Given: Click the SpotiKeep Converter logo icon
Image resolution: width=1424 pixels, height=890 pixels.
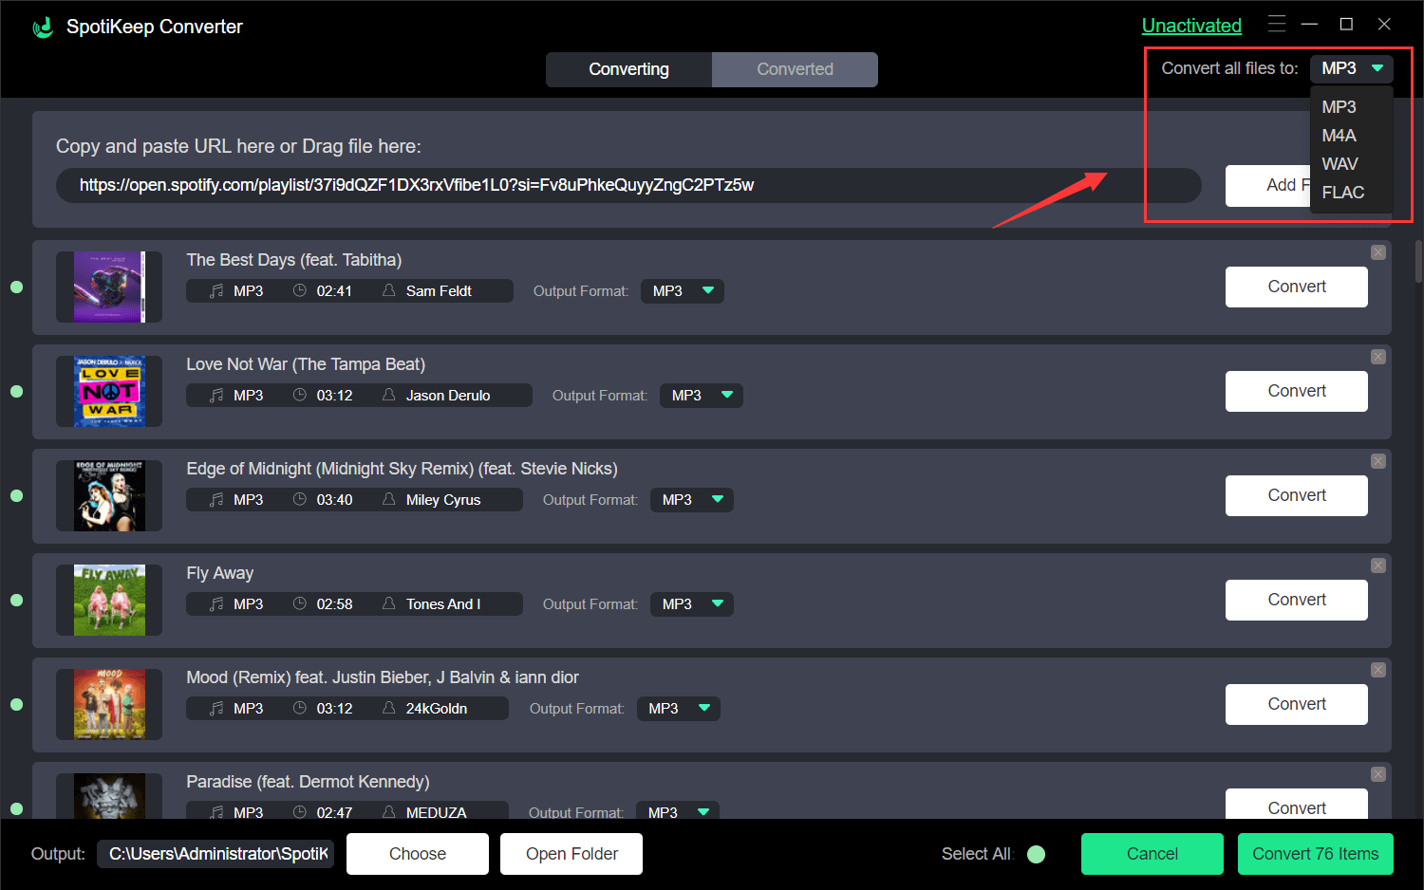Looking at the screenshot, I should coord(43,28).
